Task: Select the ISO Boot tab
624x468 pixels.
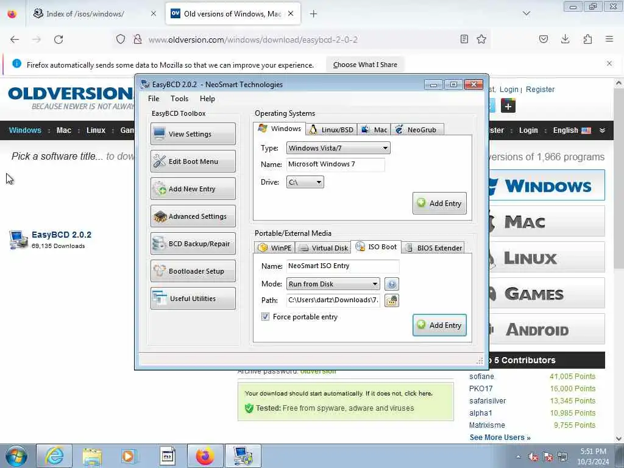Action: pyautogui.click(x=376, y=247)
